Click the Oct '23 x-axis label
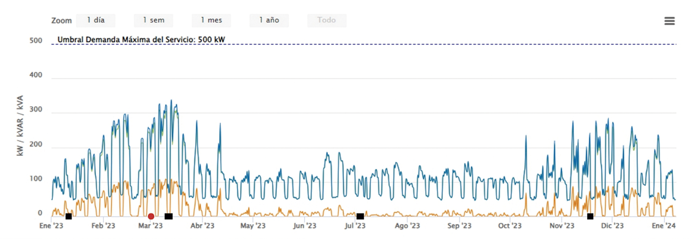Screen dimensions: 689x239 pyautogui.click(x=510, y=226)
